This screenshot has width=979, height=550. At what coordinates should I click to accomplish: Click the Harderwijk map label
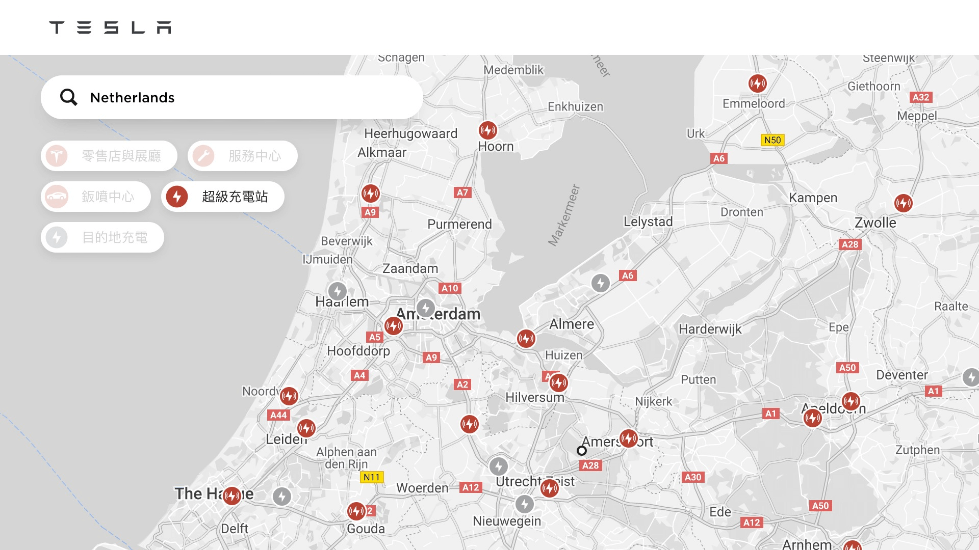pyautogui.click(x=710, y=329)
